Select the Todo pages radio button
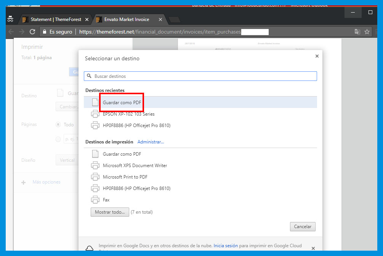The width and height of the screenshot is (383, 256). [58, 124]
